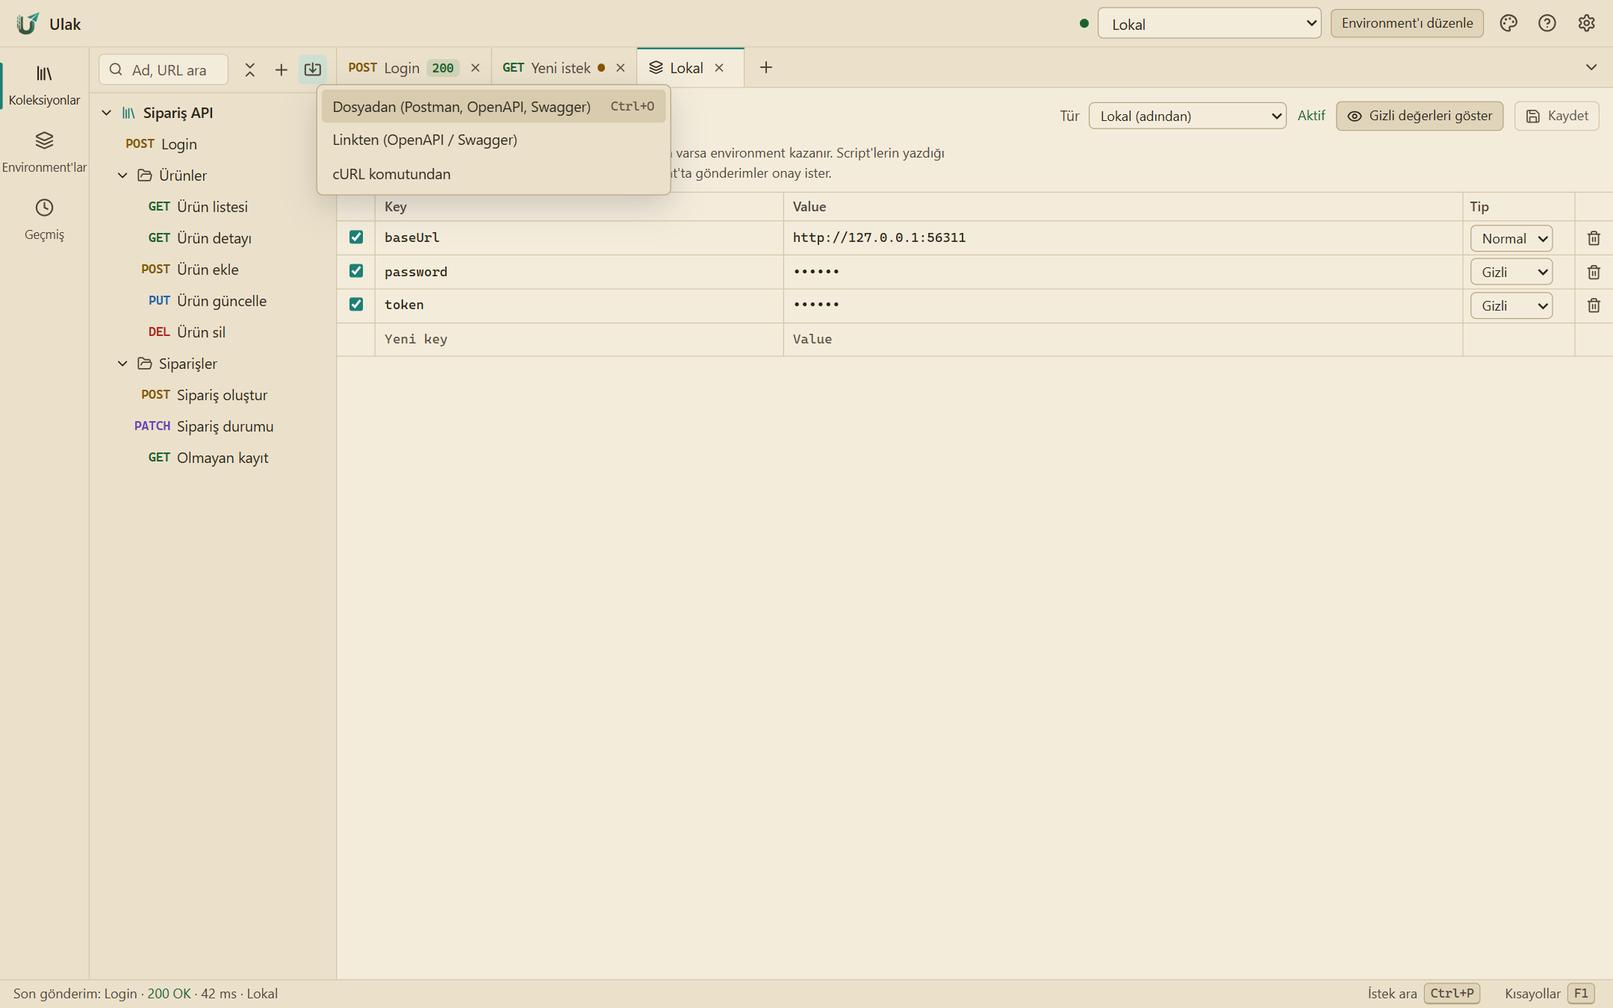Viewport: 1613px width, 1008px height.
Task: Click the Kaydet save button
Action: pyautogui.click(x=1557, y=116)
